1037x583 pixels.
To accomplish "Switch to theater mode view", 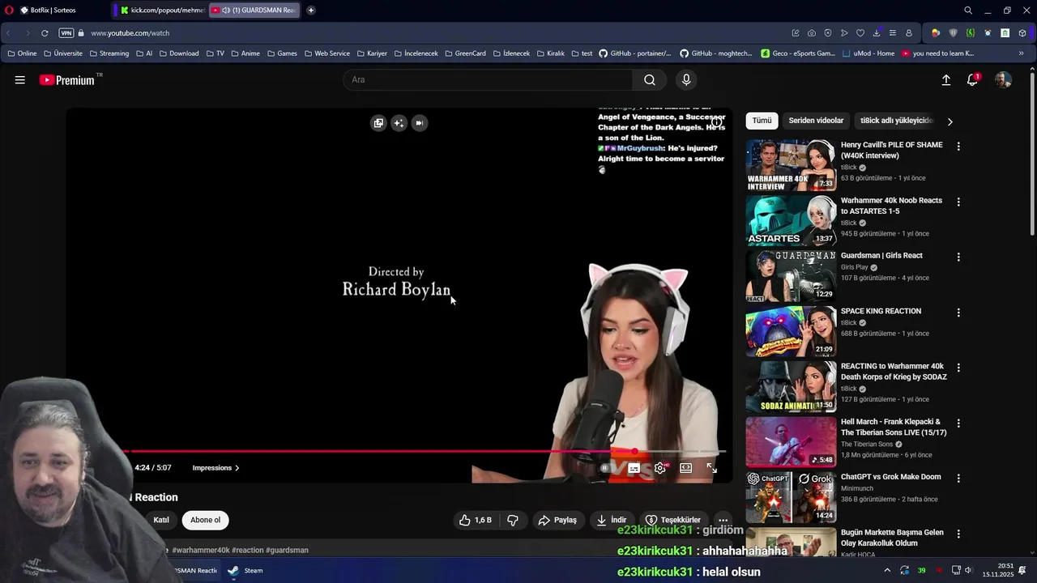I will click(685, 468).
